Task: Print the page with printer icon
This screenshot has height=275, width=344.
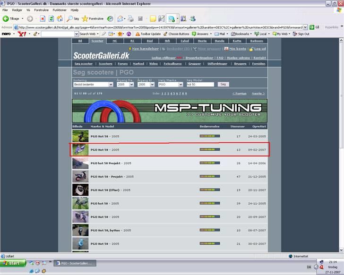Action: [x=131, y=19]
